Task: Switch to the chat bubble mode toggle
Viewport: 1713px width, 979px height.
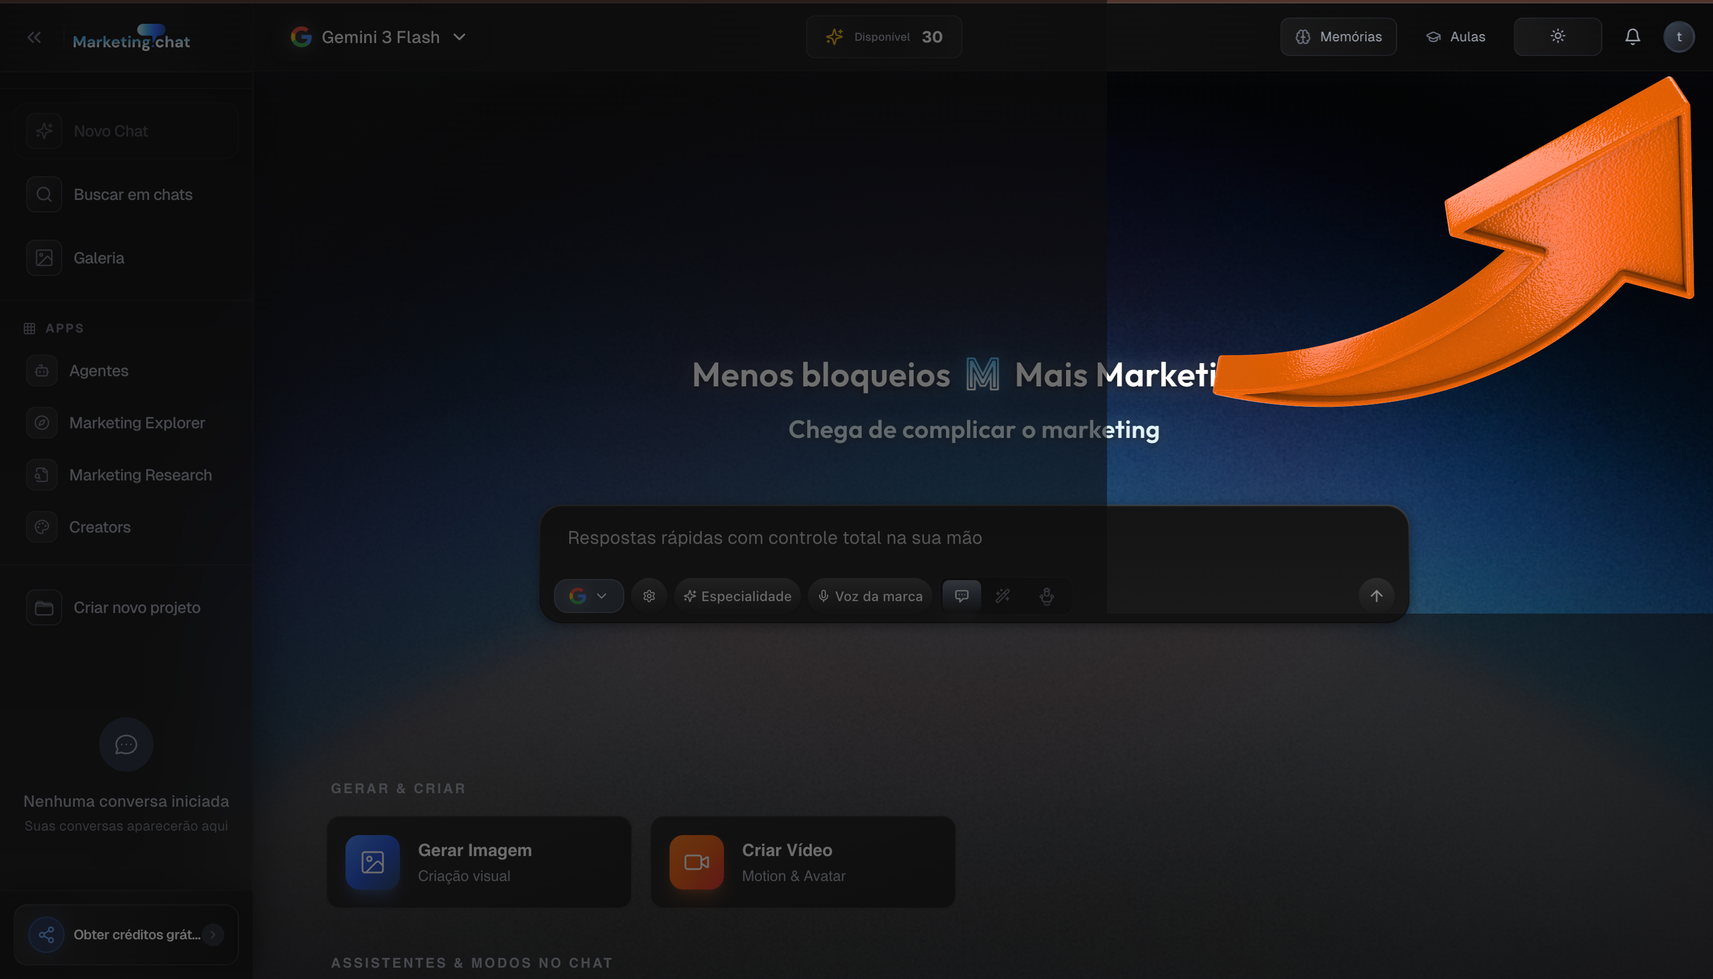Action: [961, 596]
